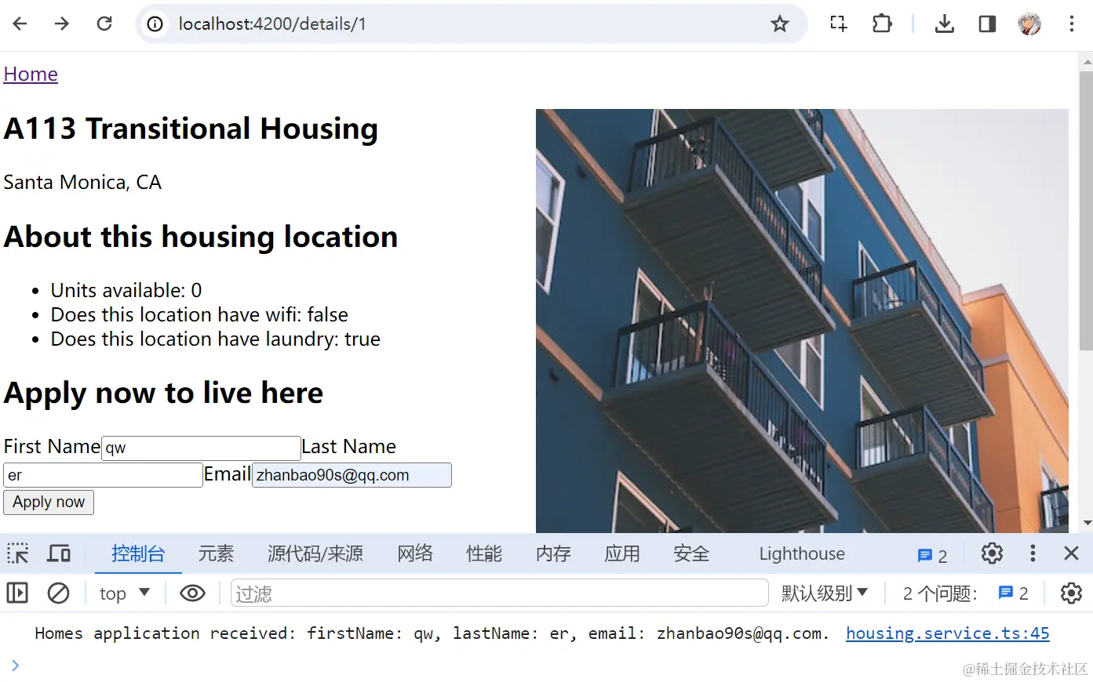
Task: Click the scrollbar down arrow
Action: tap(1087, 523)
